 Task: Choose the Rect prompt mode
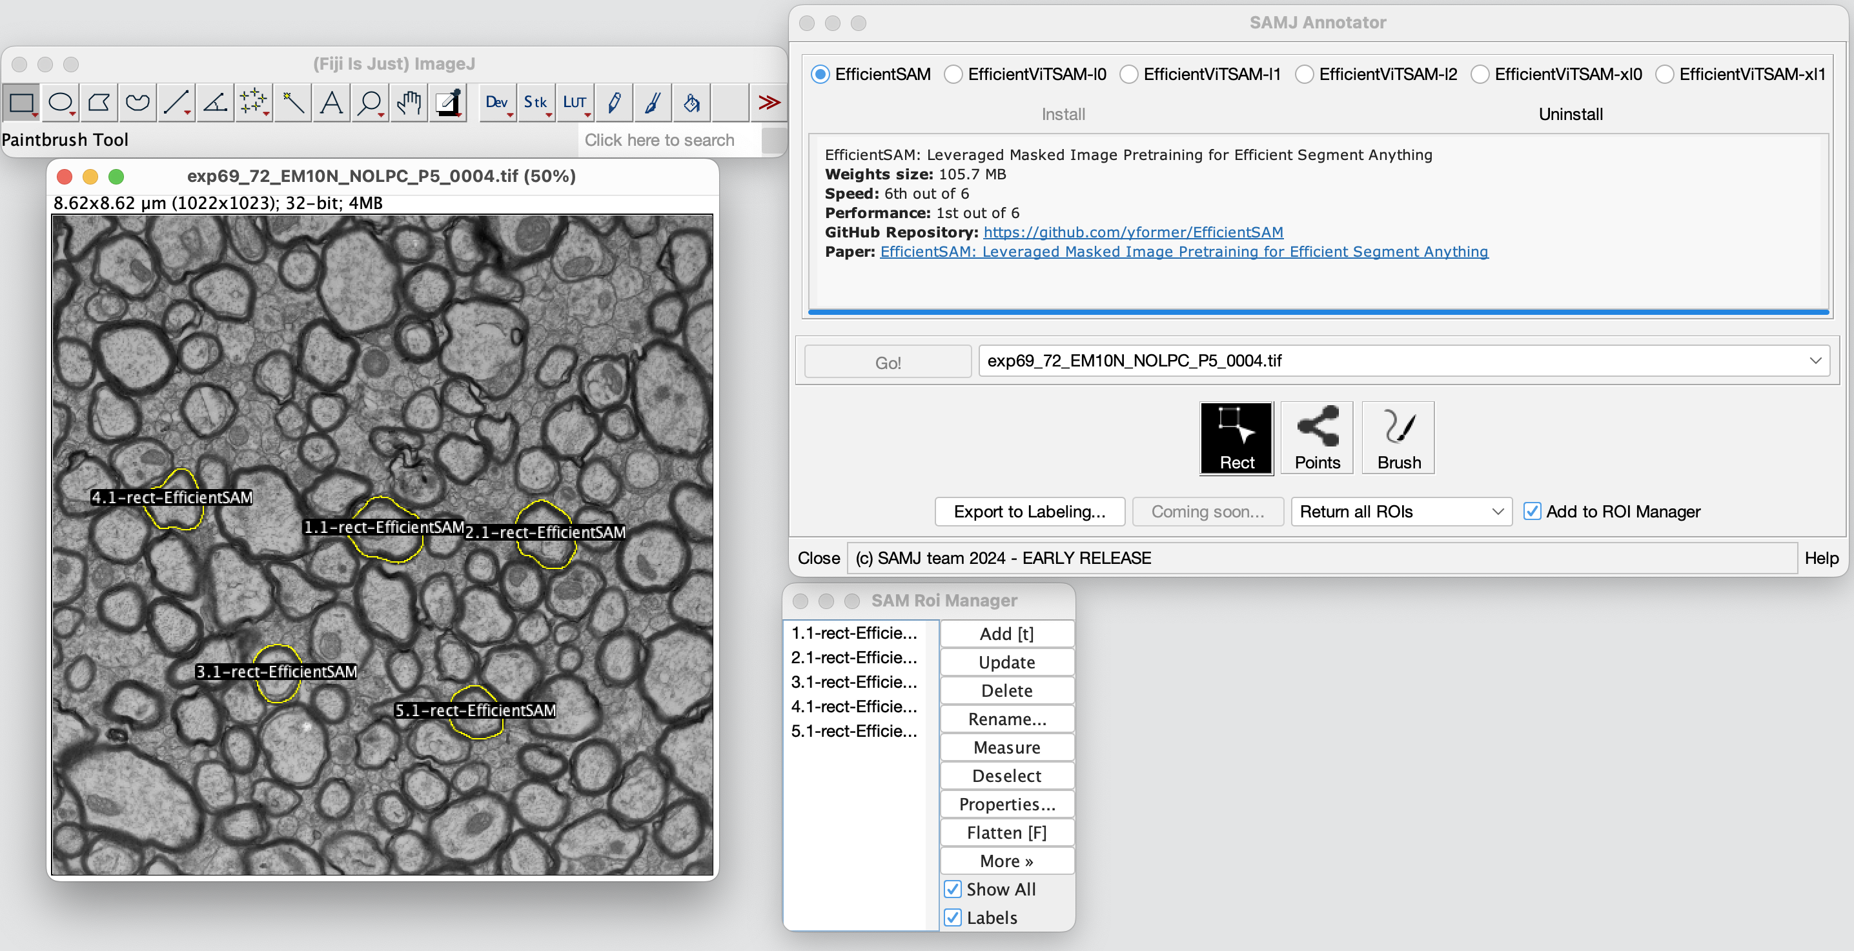coord(1236,437)
